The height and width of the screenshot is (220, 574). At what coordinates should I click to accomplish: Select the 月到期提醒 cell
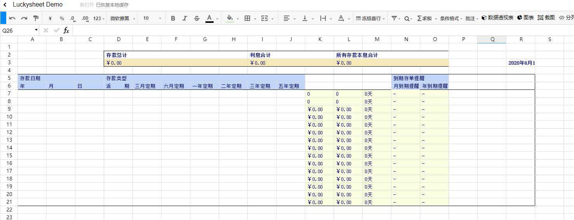(406, 86)
